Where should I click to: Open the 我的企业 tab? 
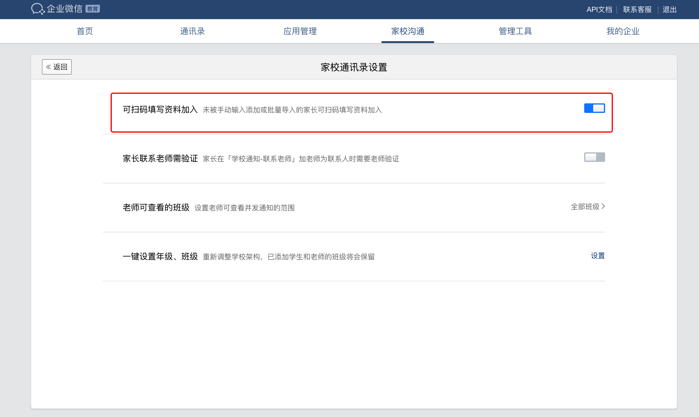[x=623, y=31]
